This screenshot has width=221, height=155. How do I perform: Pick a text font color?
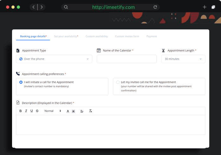click(68, 111)
